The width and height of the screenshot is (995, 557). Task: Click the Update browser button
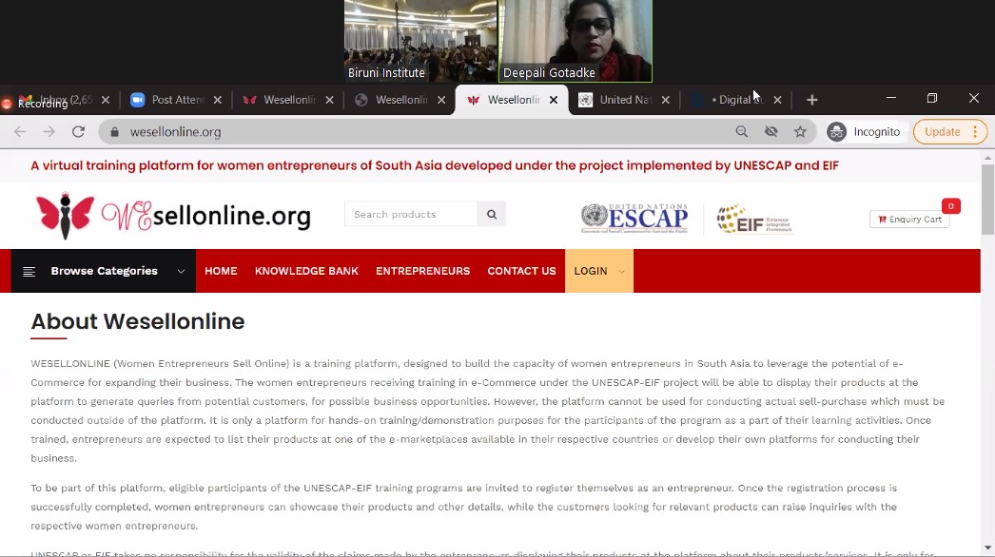[950, 132]
